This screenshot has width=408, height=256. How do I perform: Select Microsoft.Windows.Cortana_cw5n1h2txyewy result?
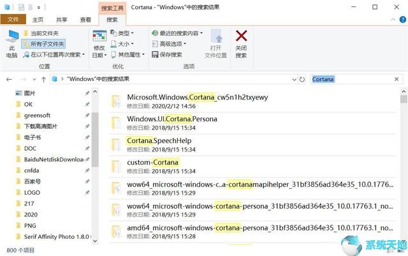click(252, 101)
